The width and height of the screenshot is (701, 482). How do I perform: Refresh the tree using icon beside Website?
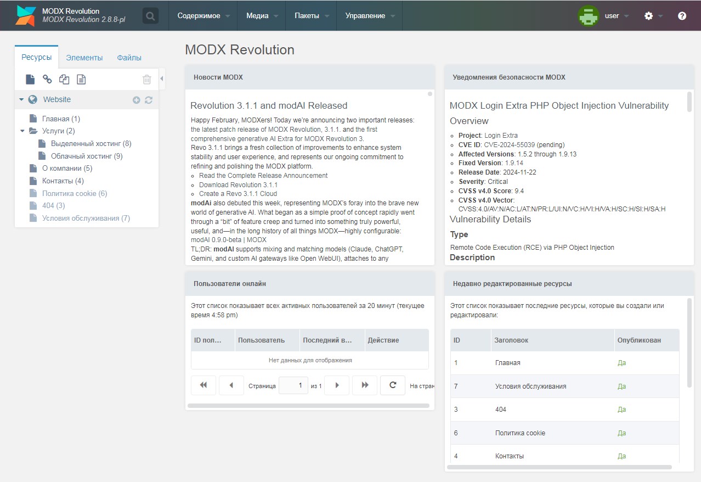pyautogui.click(x=149, y=100)
